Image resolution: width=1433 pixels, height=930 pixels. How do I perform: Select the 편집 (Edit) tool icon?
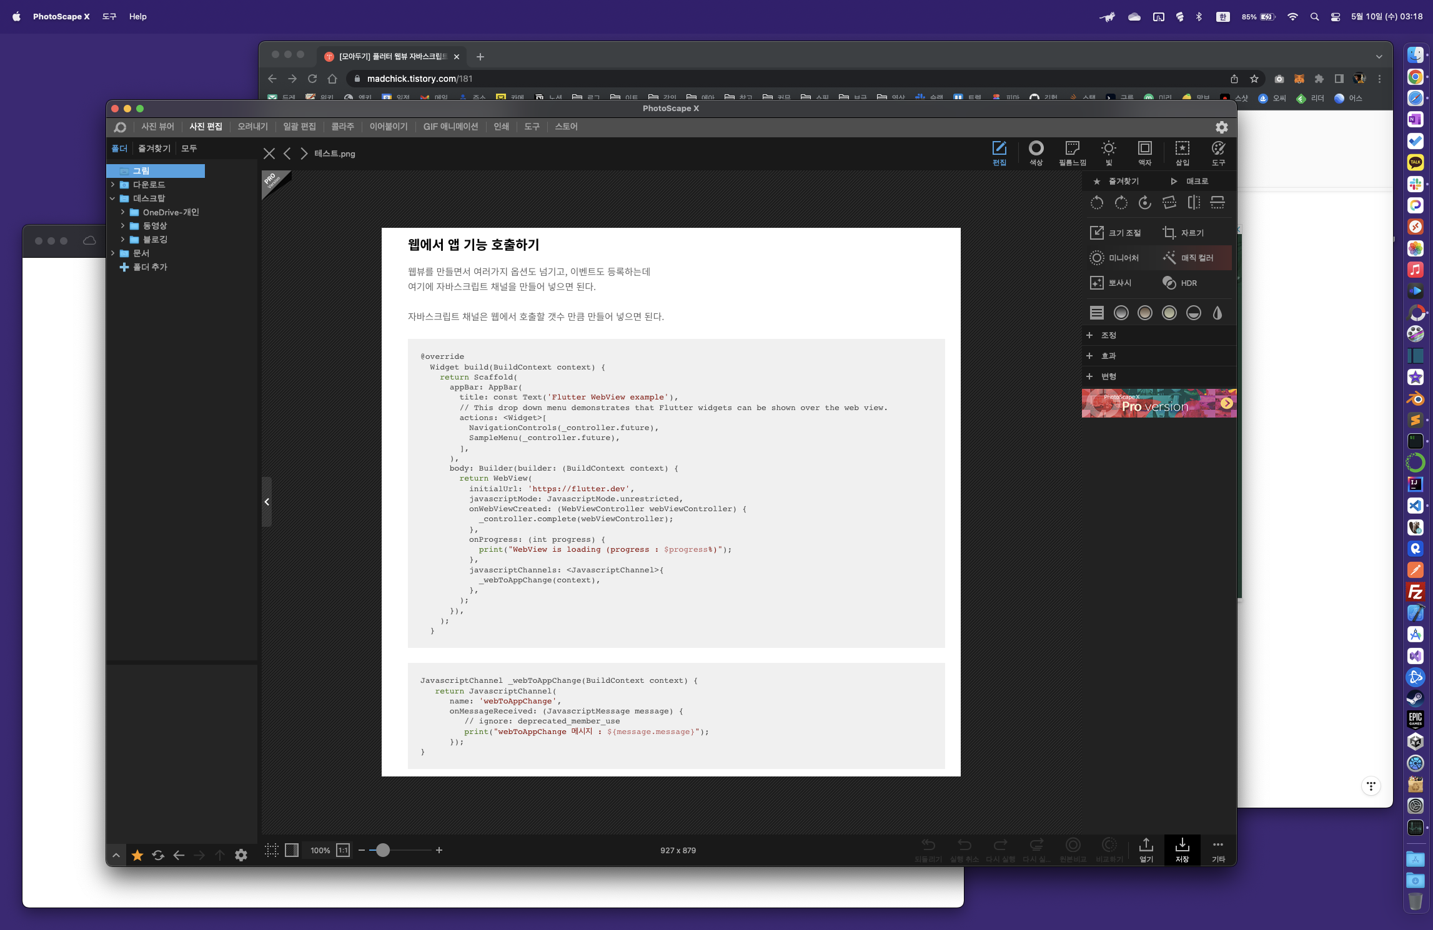pyautogui.click(x=999, y=153)
